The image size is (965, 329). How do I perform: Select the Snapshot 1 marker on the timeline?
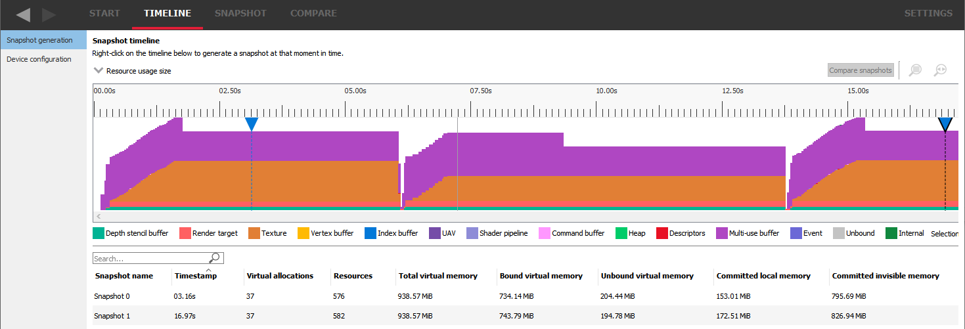pyautogui.click(x=945, y=124)
